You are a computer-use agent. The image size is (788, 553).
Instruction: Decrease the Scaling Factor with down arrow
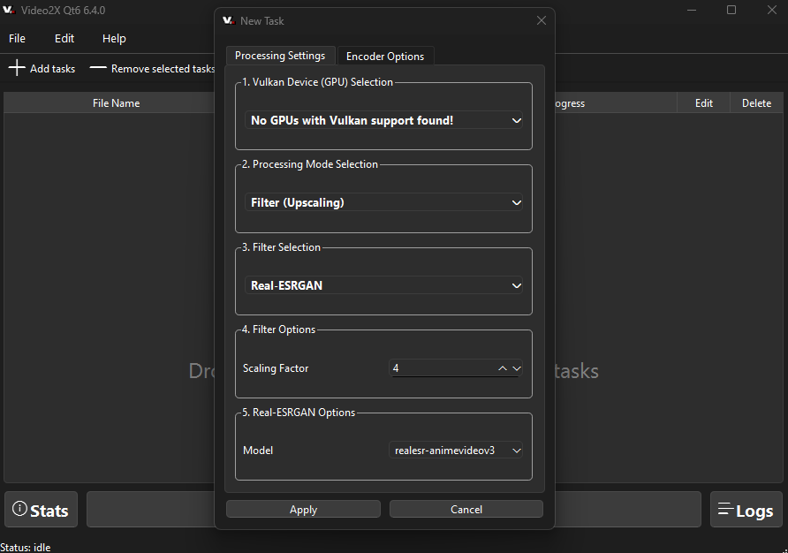[517, 368]
